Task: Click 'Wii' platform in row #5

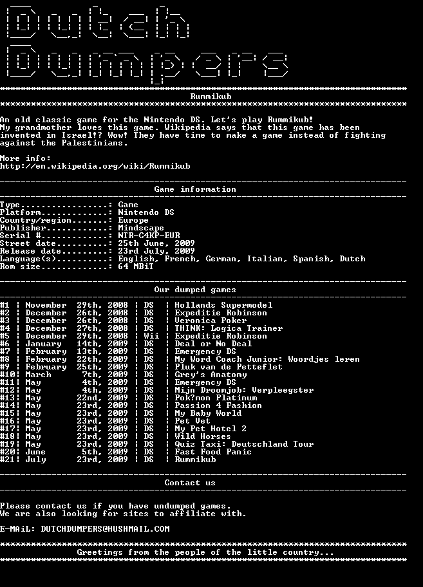Action: pyautogui.click(x=151, y=336)
